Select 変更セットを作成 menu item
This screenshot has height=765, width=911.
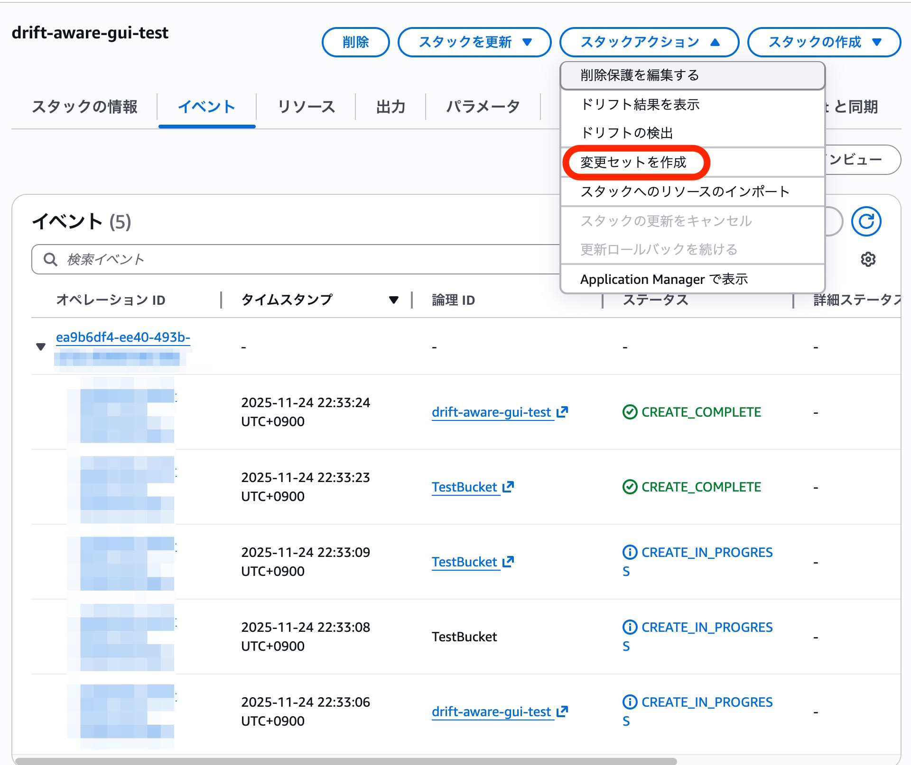coord(633,162)
